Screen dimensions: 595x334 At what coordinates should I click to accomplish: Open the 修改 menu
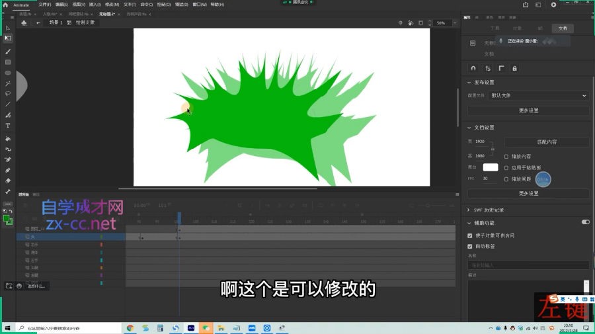(112, 5)
